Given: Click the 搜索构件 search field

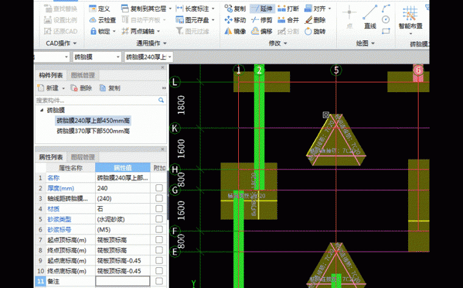Looking at the screenshot, I should coord(97,99).
